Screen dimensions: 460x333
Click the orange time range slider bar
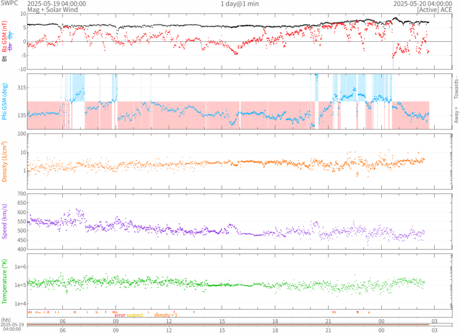(x=228, y=324)
